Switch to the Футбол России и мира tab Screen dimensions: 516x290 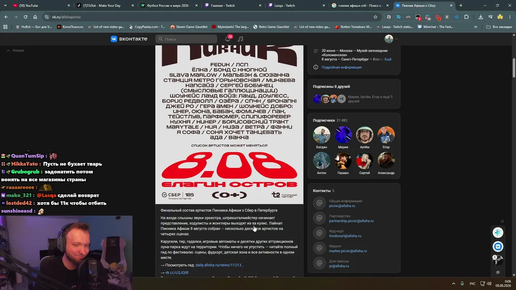point(169,6)
